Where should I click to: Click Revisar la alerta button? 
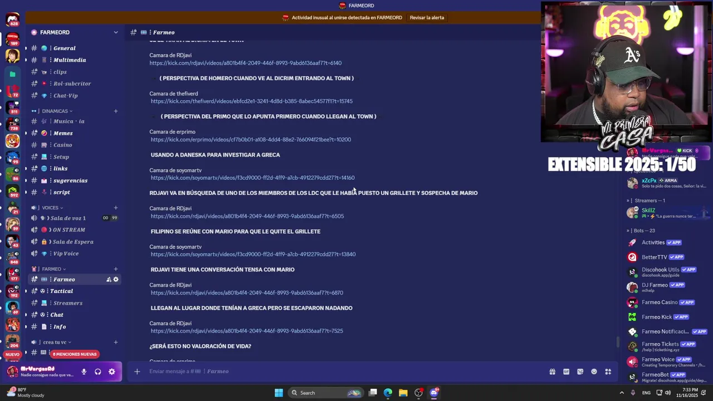tap(427, 17)
